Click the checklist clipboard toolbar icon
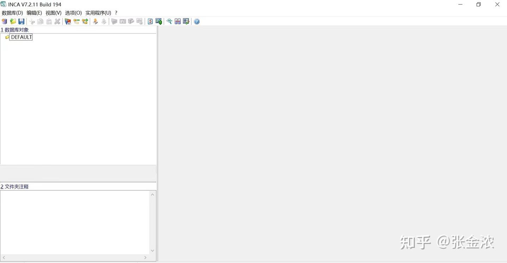The image size is (507, 263). click(x=150, y=22)
